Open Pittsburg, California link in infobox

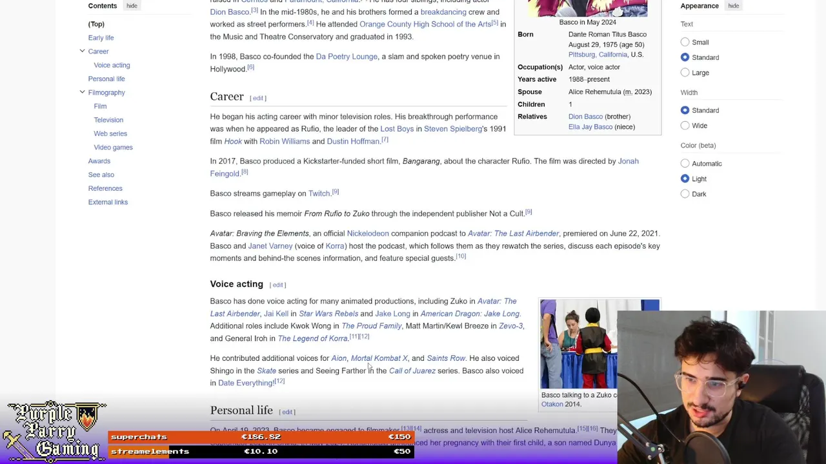[x=598, y=55]
